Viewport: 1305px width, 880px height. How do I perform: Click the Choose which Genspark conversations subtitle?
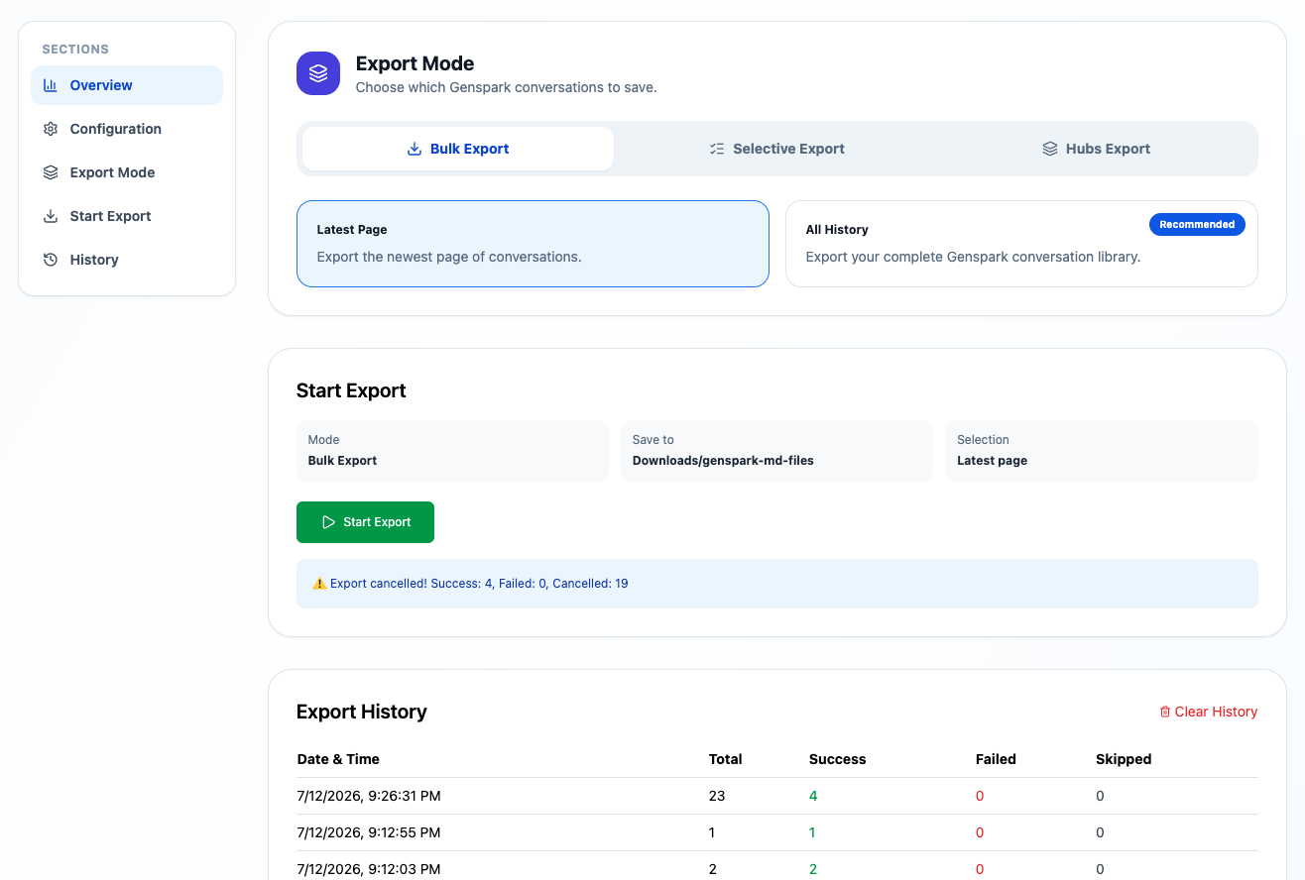click(x=507, y=87)
